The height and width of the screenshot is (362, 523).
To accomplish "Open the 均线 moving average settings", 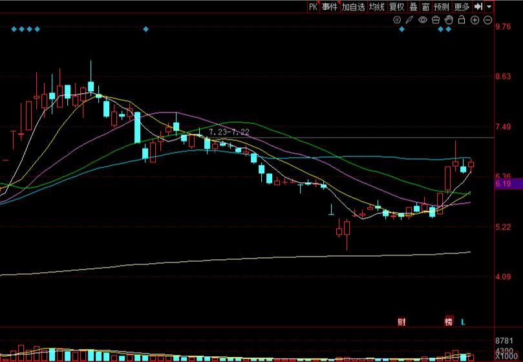I will click(377, 6).
